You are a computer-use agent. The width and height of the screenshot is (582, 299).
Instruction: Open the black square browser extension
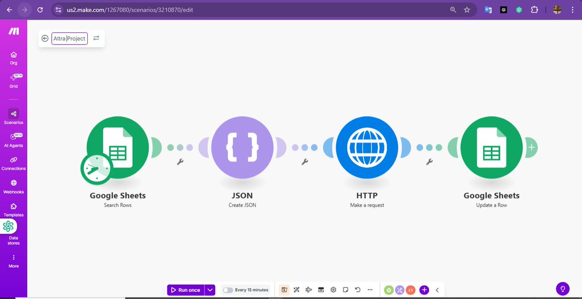click(x=503, y=10)
